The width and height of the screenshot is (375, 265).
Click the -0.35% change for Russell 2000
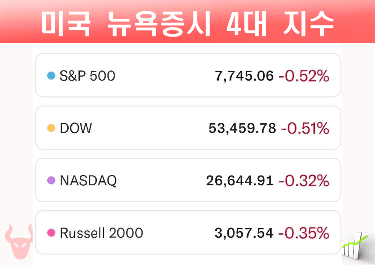tap(304, 233)
